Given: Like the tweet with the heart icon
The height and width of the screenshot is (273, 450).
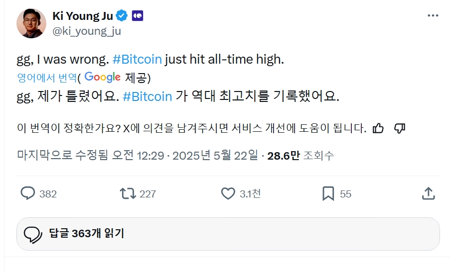Looking at the screenshot, I should click(x=228, y=193).
